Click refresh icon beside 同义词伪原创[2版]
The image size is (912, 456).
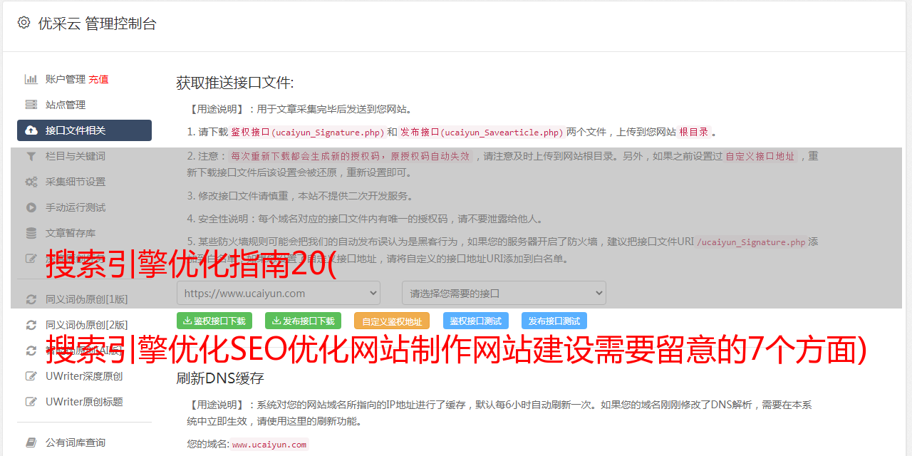click(x=31, y=325)
